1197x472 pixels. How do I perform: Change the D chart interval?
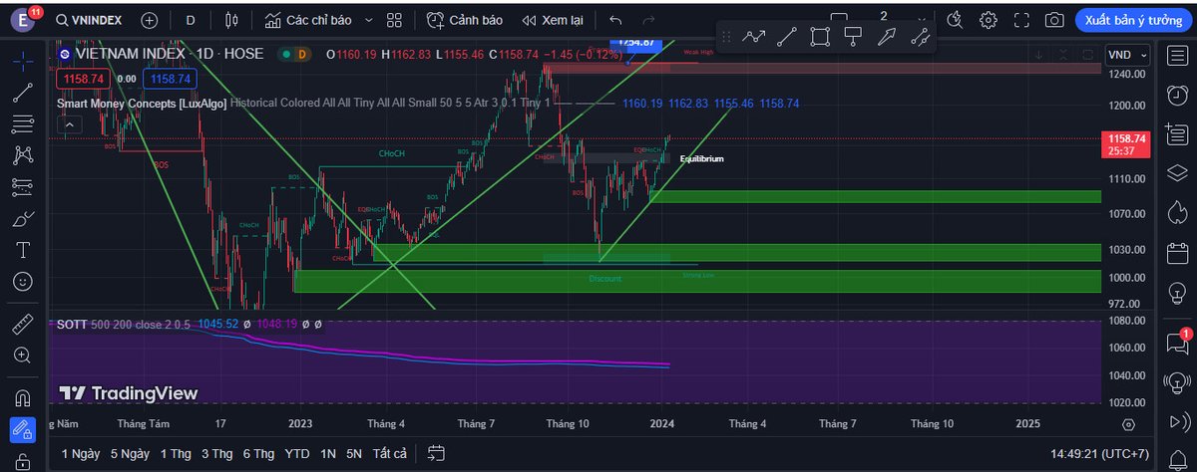click(x=191, y=20)
